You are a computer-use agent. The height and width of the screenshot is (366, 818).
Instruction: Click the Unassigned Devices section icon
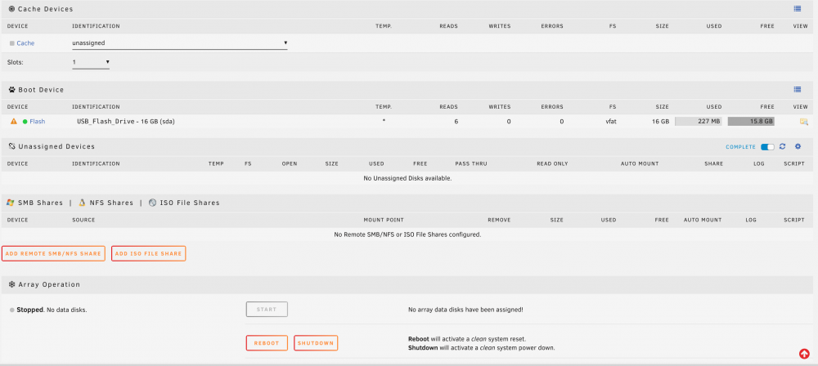[11, 146]
